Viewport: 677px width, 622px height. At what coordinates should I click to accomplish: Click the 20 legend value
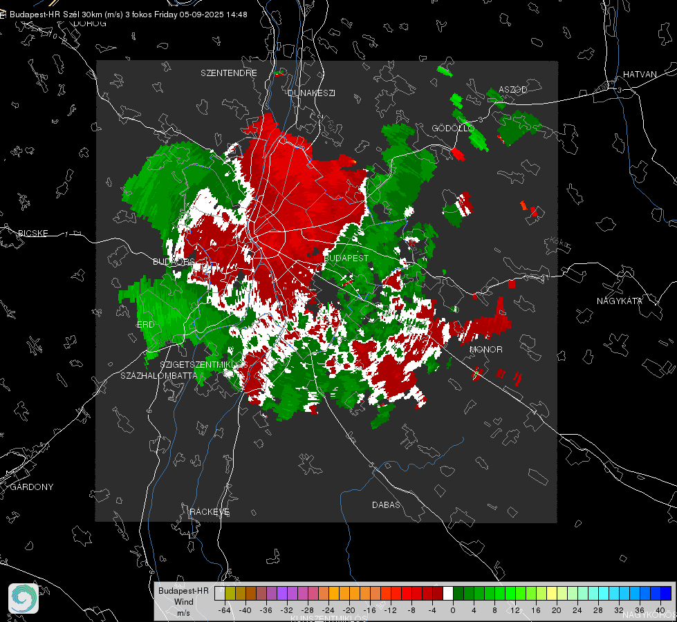click(x=557, y=610)
